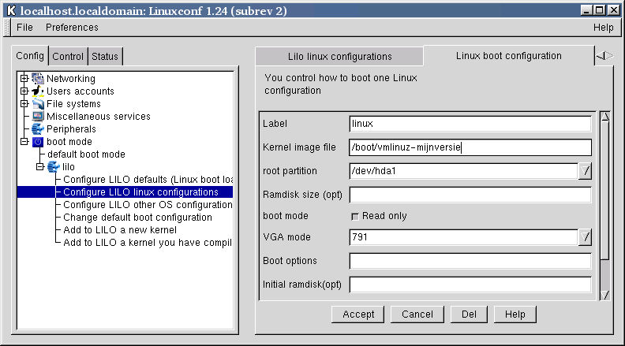Select the Networking tree label

[x=71, y=79]
